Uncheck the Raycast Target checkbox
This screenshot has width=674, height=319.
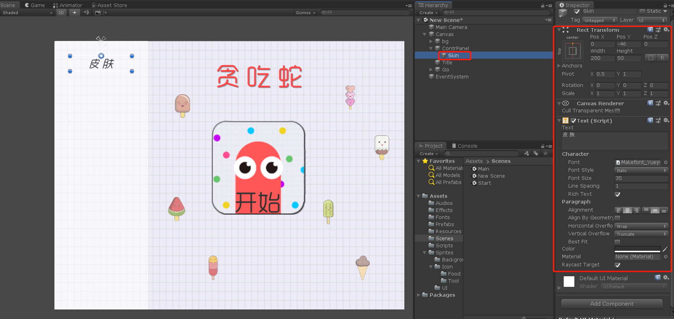click(x=617, y=265)
